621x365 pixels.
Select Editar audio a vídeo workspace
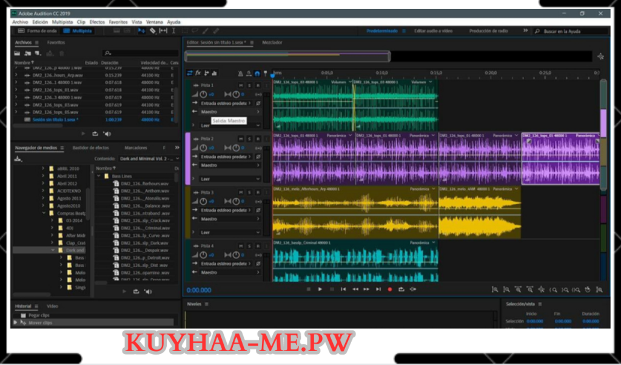[x=433, y=31]
